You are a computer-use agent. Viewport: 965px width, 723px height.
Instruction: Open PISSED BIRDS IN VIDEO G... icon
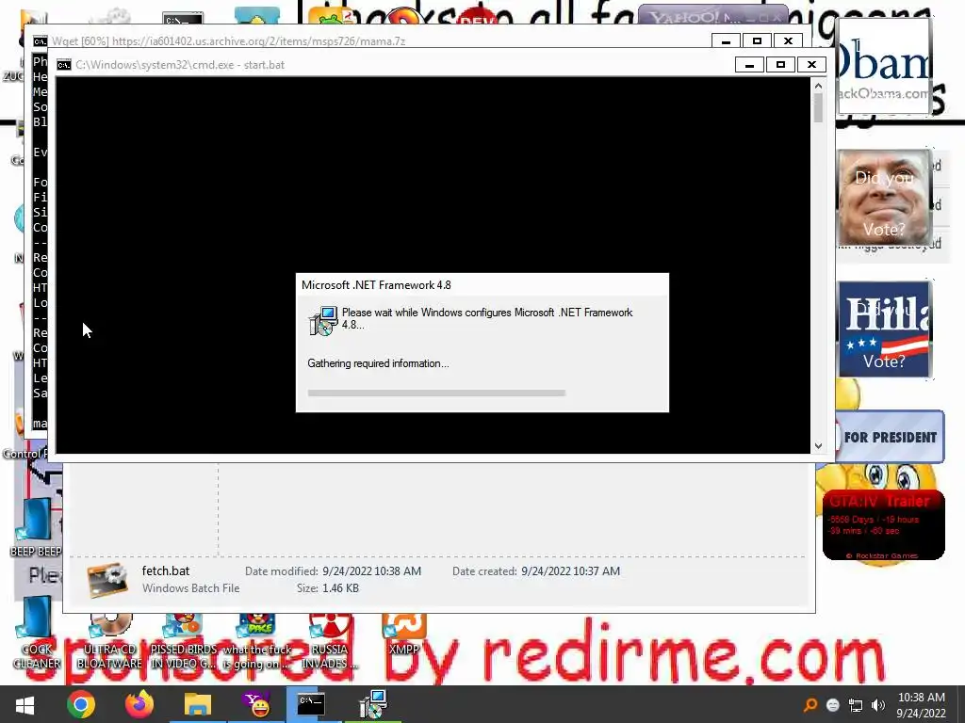[184, 642]
